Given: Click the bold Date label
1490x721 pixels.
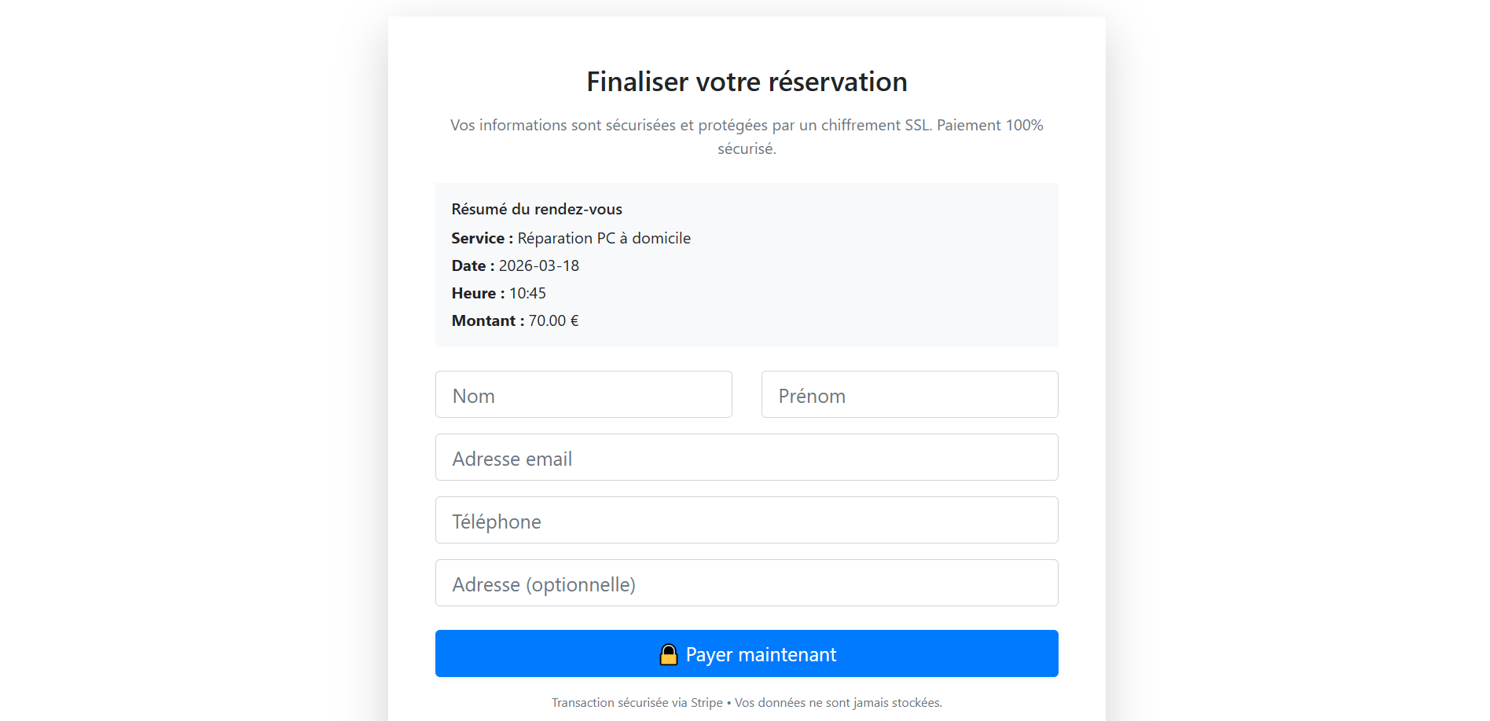Looking at the screenshot, I should [472, 266].
